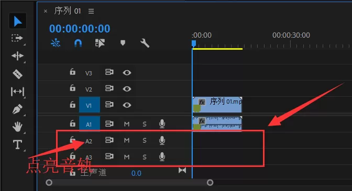The width and height of the screenshot is (352, 191).
Task: Click the yellow render bar
Action: [217, 49]
